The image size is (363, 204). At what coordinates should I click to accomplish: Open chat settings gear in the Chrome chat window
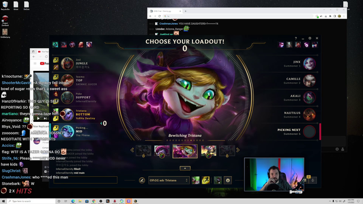click(337, 149)
